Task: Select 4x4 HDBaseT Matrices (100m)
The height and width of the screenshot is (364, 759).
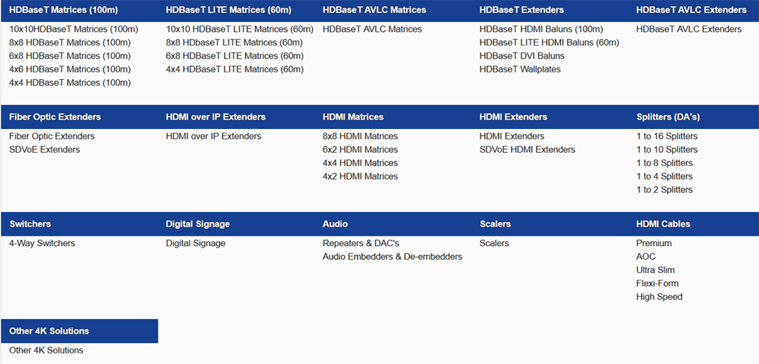Action: [x=69, y=83]
